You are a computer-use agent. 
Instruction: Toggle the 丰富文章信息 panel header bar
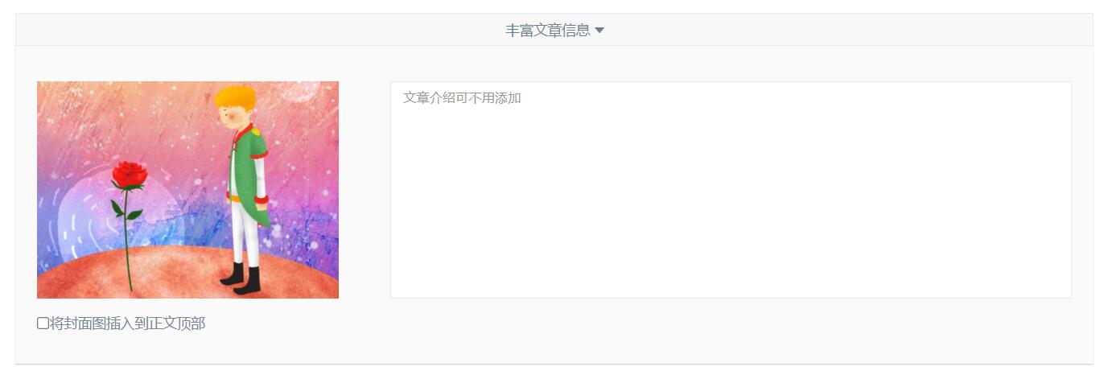[554, 30]
